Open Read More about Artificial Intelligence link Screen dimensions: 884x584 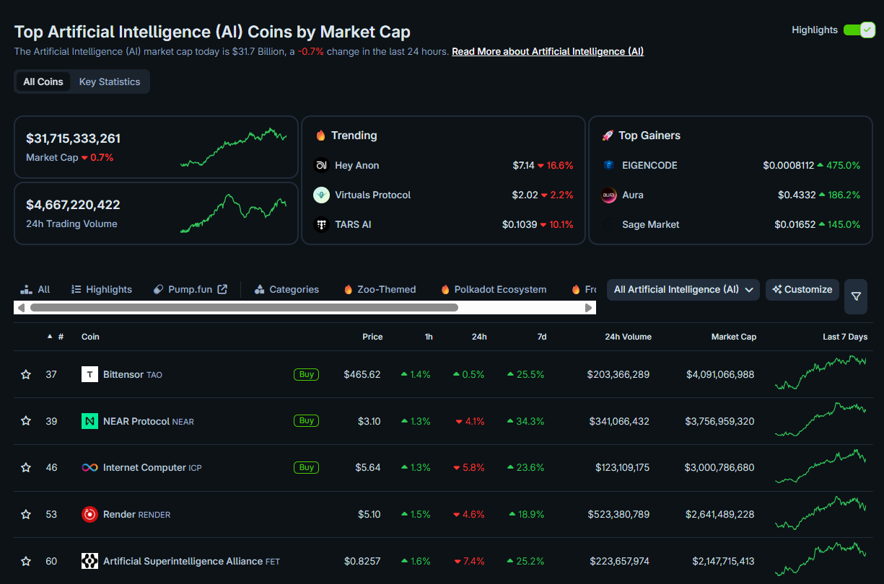(x=548, y=51)
